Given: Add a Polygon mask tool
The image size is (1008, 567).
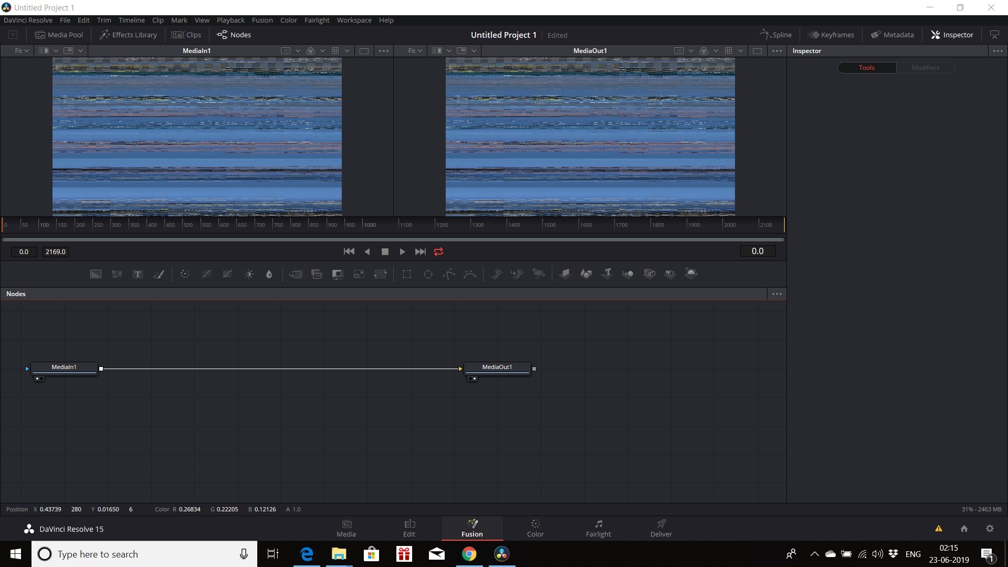Looking at the screenshot, I should (449, 274).
